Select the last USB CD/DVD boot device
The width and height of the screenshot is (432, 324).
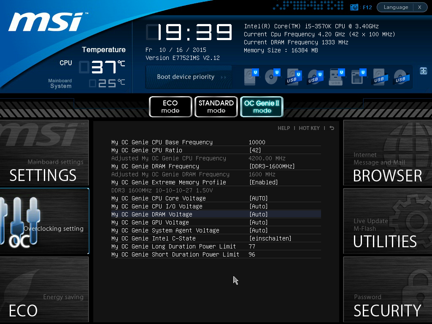tap(402, 77)
